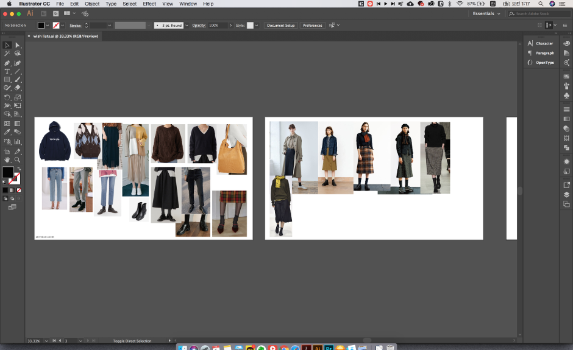Select the Direct Selection tool

click(17, 45)
